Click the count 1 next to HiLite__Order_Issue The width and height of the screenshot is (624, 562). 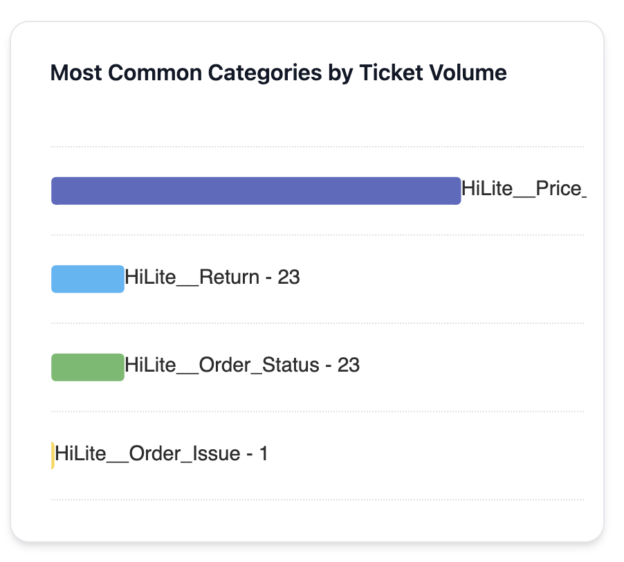point(264,454)
